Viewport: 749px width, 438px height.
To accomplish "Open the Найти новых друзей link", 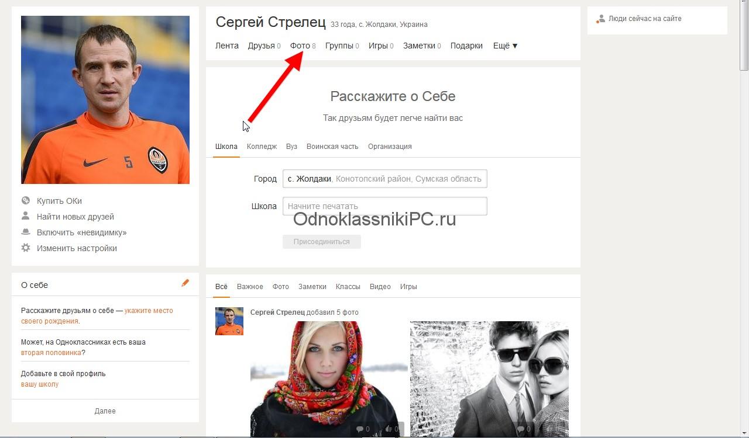I will point(75,217).
